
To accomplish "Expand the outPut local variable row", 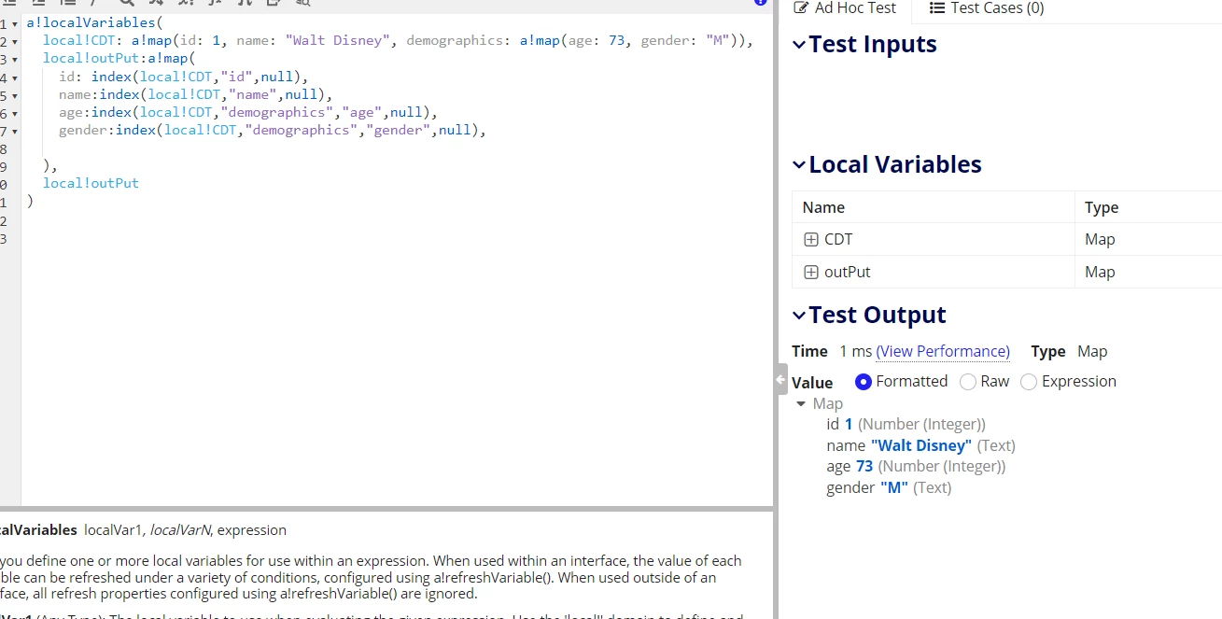I will 810,273.
